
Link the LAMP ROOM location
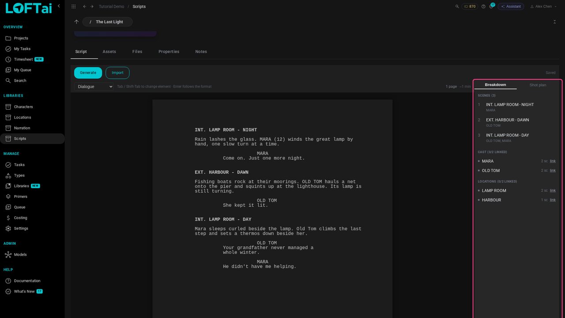[x=553, y=191]
